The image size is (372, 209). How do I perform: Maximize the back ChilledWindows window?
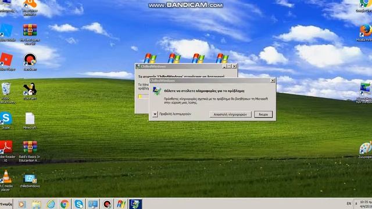click(x=229, y=66)
